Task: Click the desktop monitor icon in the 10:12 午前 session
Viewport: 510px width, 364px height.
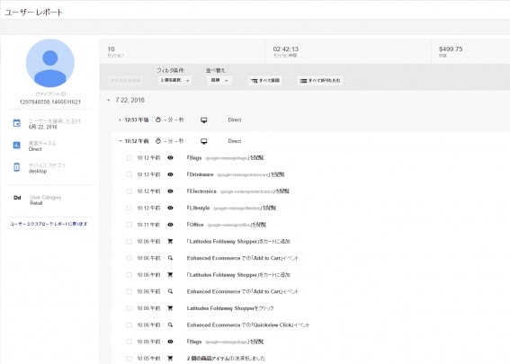Action: point(204,141)
